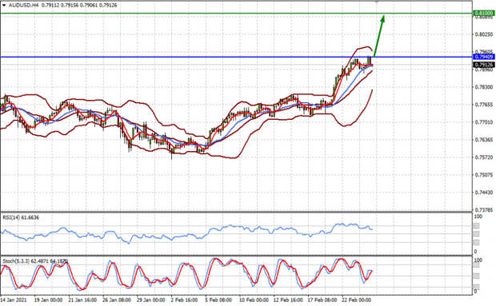This screenshot has height=306, width=496.
Task: Click the AUDUSD,H4 symbol title
Action: pos(24,5)
